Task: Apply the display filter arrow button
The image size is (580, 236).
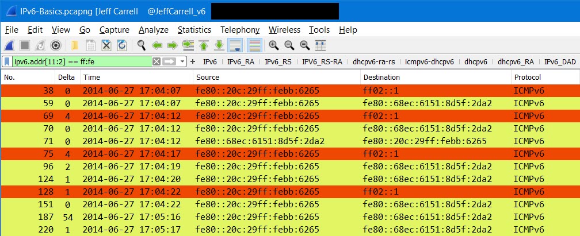Action: (x=169, y=61)
